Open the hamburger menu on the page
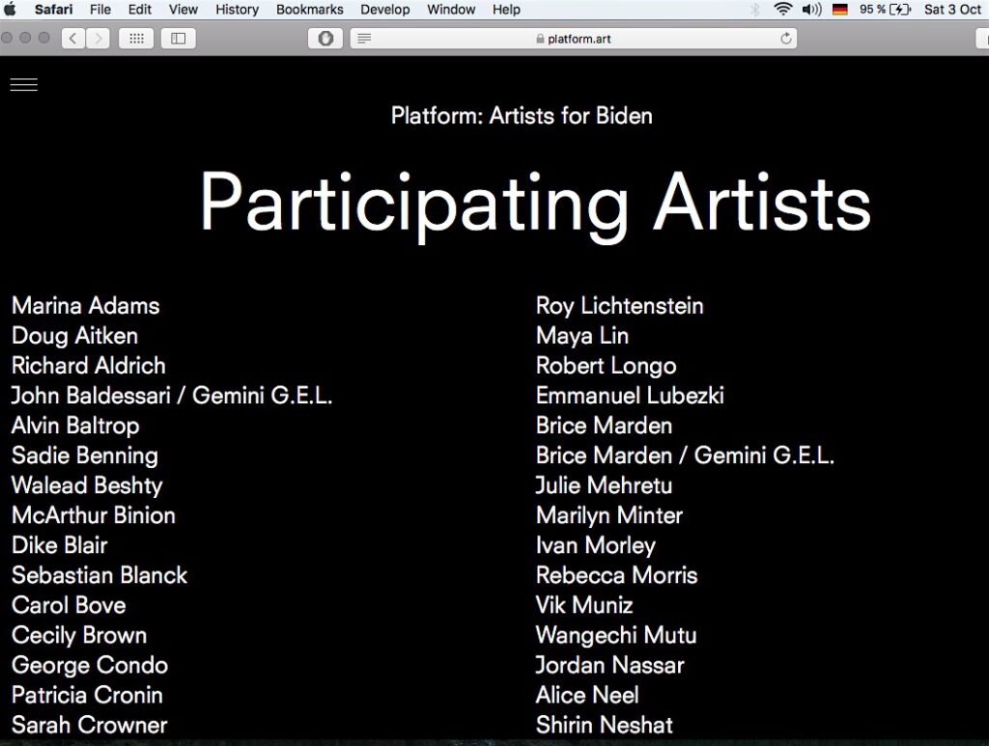The image size is (989, 746). [24, 84]
